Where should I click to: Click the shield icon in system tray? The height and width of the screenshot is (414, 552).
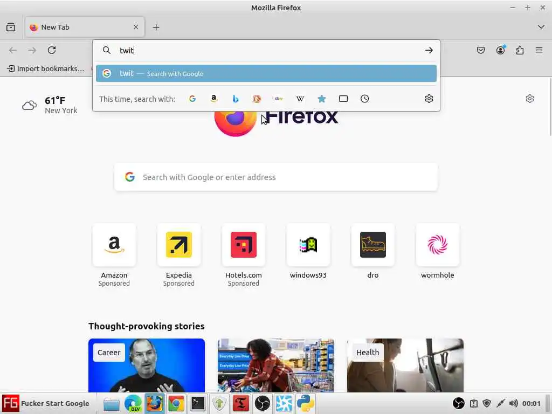(487, 403)
